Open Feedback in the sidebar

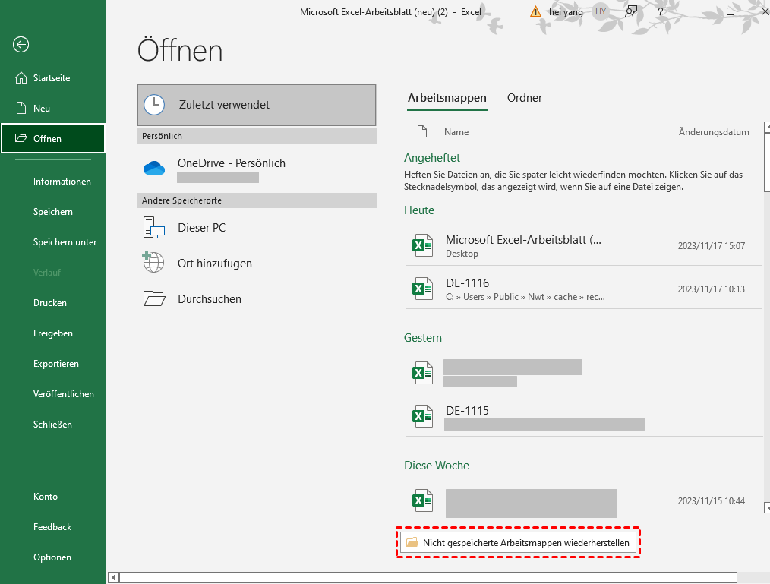52,527
